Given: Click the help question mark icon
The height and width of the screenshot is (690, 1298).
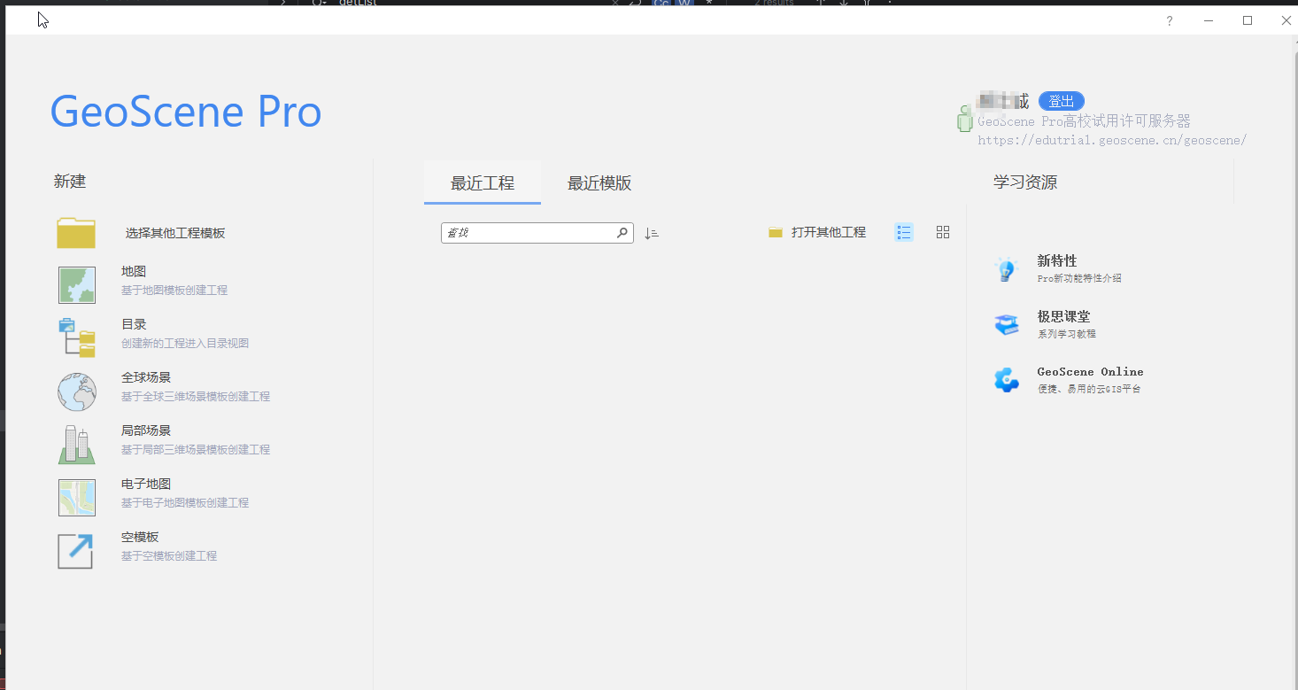Looking at the screenshot, I should click(1169, 21).
